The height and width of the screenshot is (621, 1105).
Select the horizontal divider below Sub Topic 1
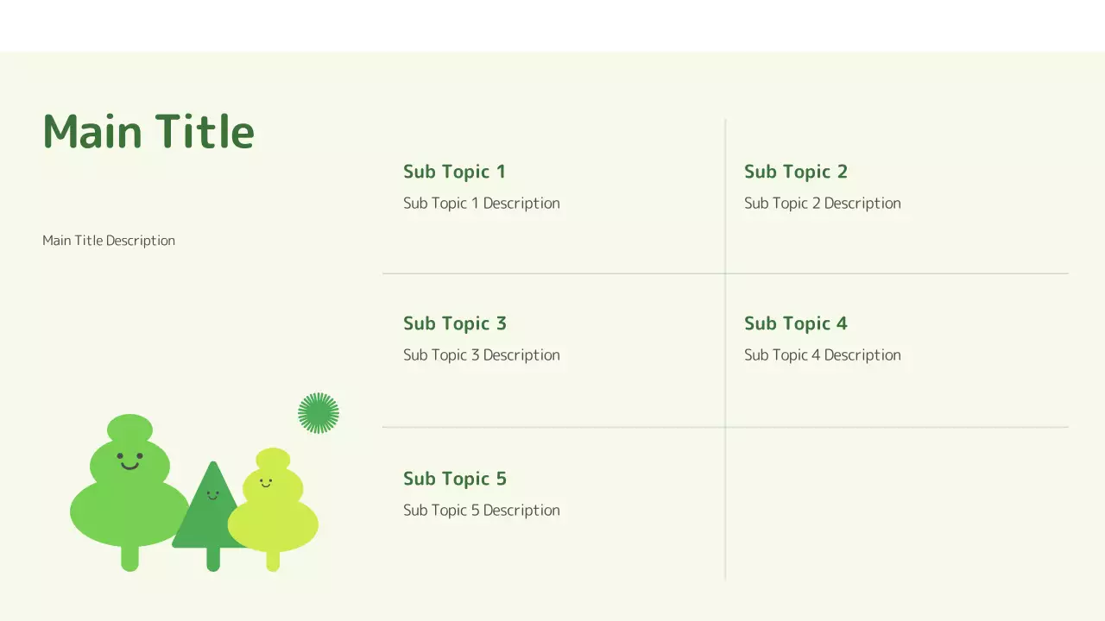pyautogui.click(x=552, y=273)
